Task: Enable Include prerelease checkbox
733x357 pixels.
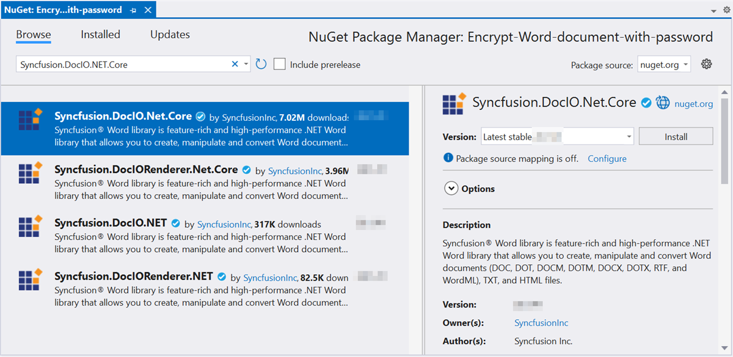Action: pos(280,65)
